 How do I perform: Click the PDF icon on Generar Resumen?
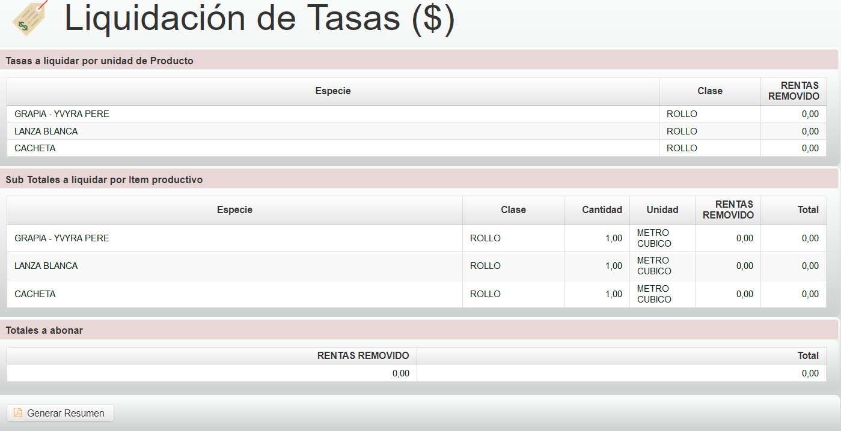18,413
